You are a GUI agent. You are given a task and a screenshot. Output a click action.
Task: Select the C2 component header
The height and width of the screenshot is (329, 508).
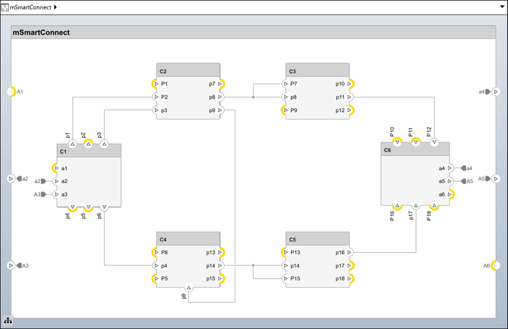[x=188, y=70]
